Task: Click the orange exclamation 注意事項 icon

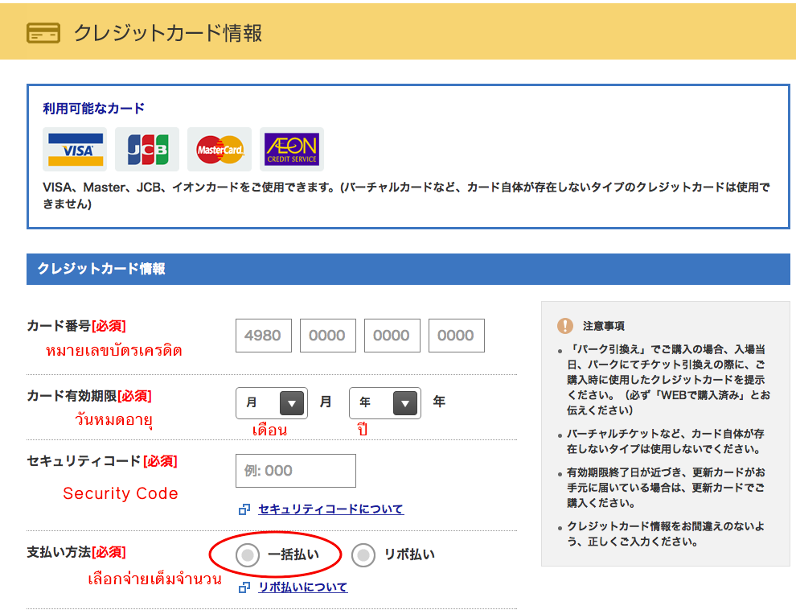Action: (x=565, y=326)
